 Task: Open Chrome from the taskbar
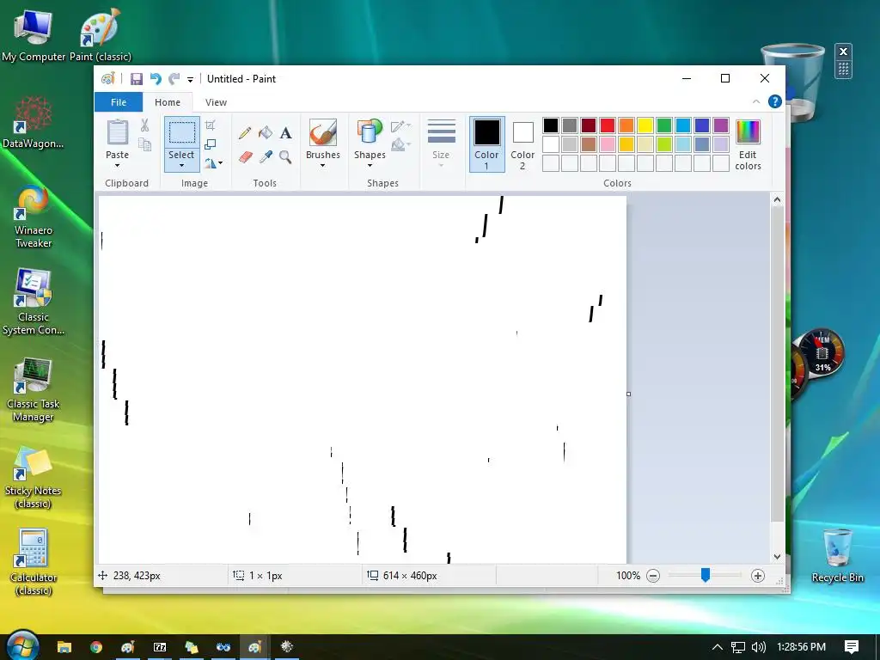pyautogui.click(x=96, y=647)
